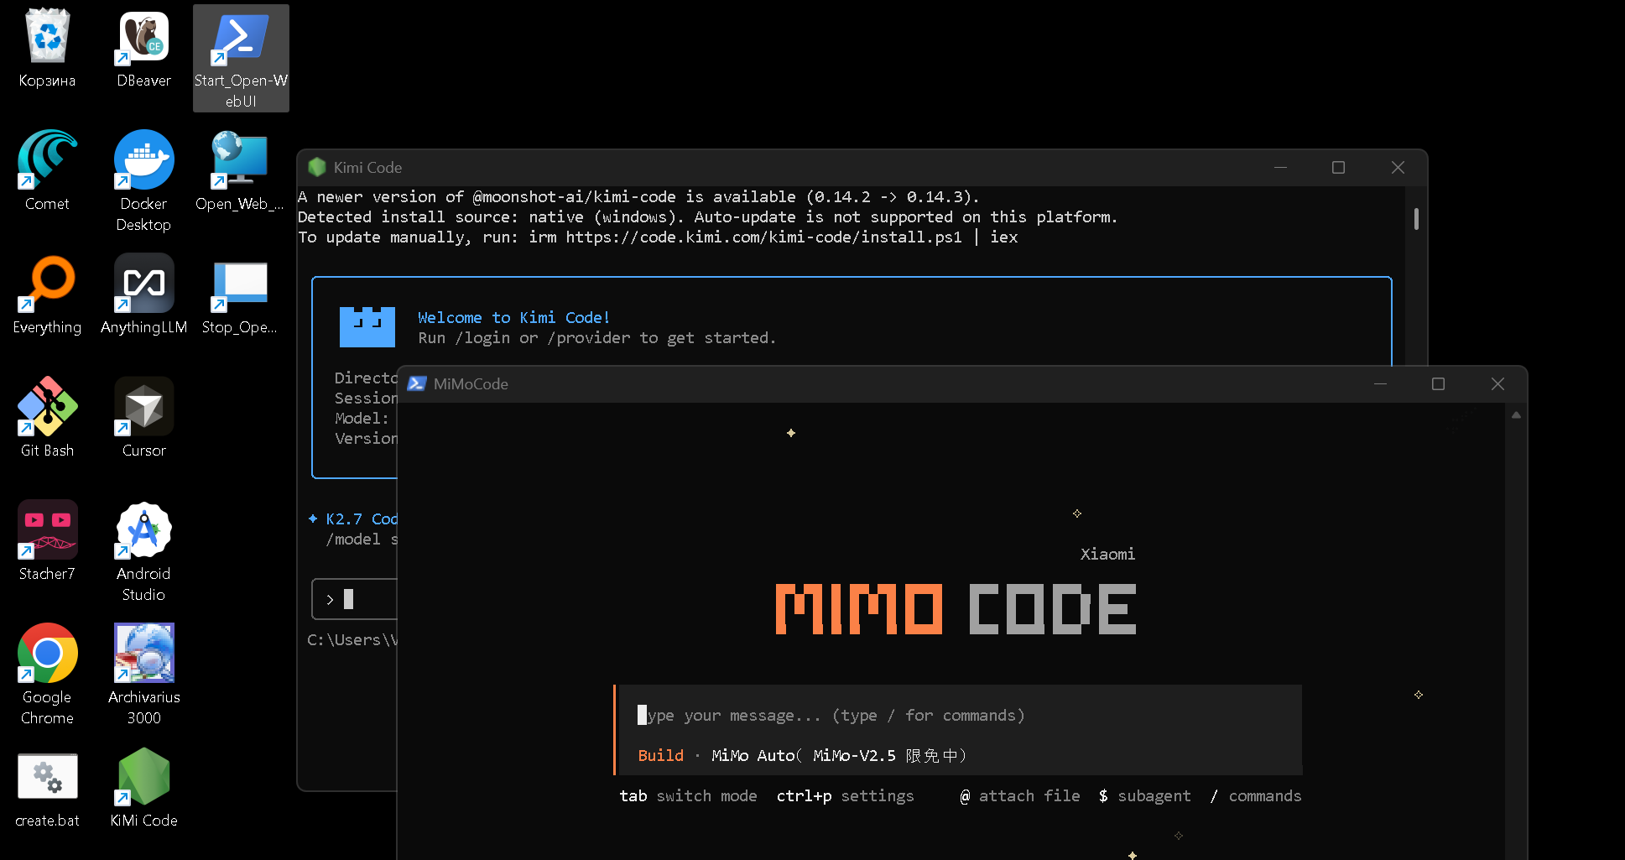Maximize the Kimi Code window
This screenshot has height=860, width=1625.
tap(1338, 167)
